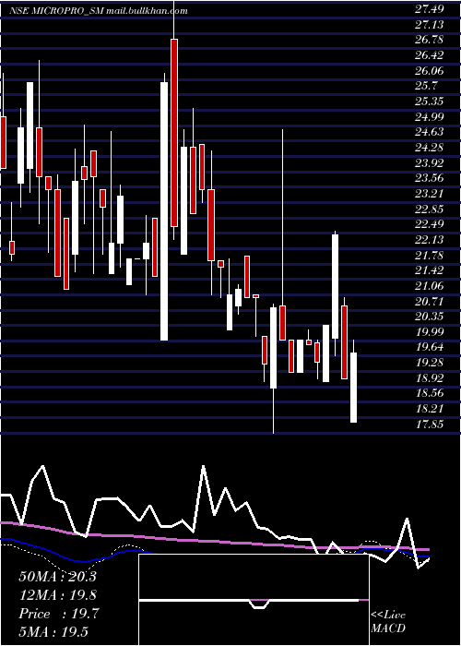The width and height of the screenshot is (461, 646).
Task: Select the 26.78 price level label
Action: pyautogui.click(x=429, y=41)
